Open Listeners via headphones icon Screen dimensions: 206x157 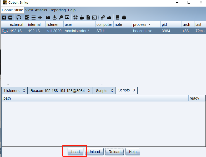[x=19, y=17]
